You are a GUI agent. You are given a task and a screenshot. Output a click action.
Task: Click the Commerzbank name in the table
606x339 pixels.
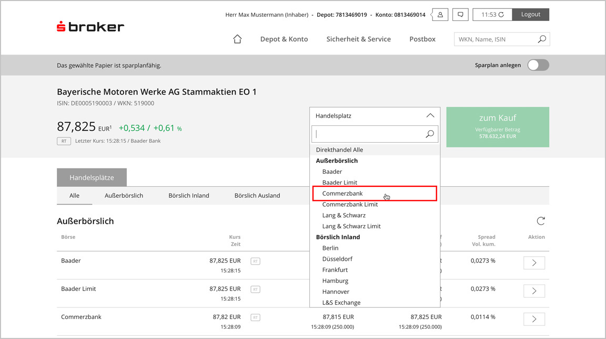pos(81,317)
